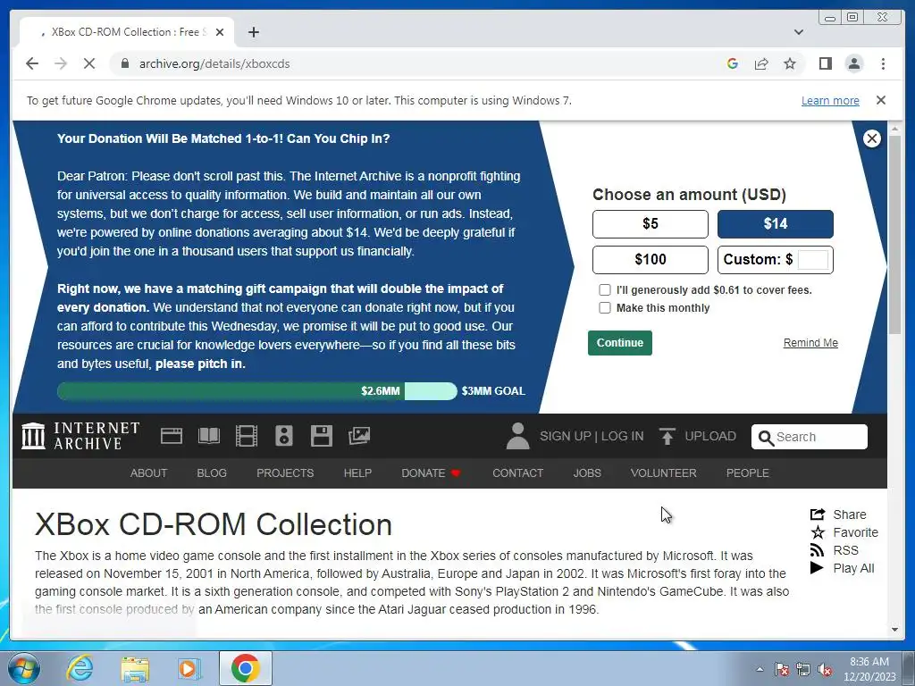Viewport: 915px width, 686px height.
Task: Open the Learn more link
Action: (830, 100)
